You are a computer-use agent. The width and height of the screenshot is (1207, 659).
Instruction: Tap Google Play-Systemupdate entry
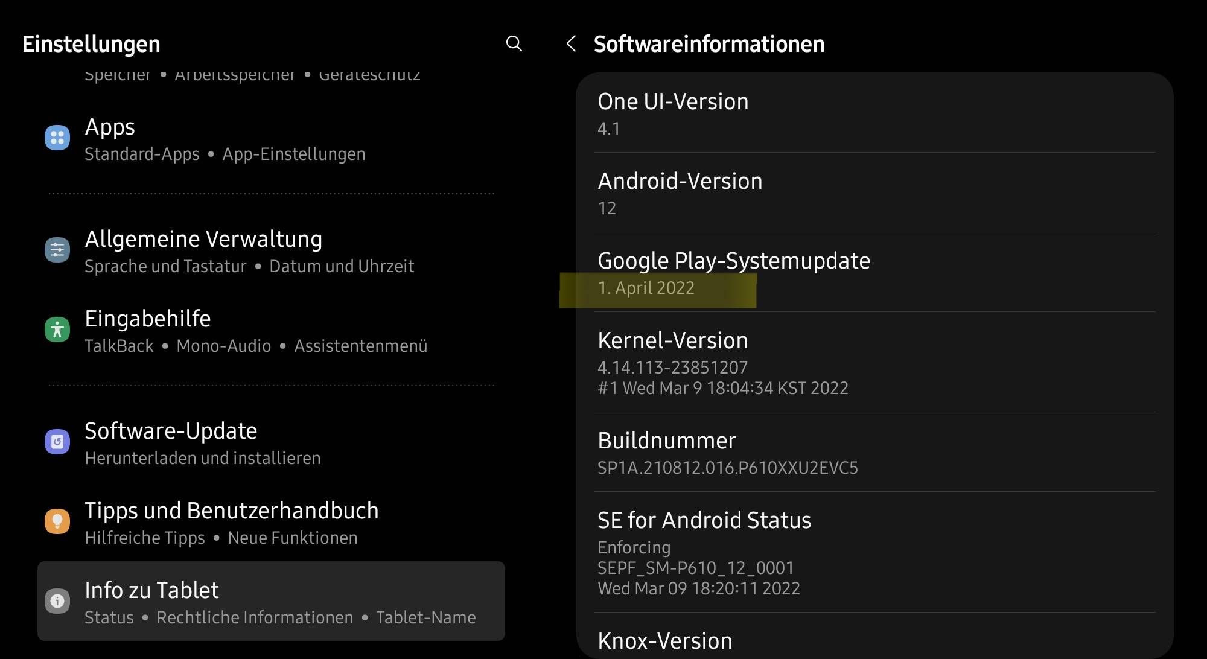(874, 273)
